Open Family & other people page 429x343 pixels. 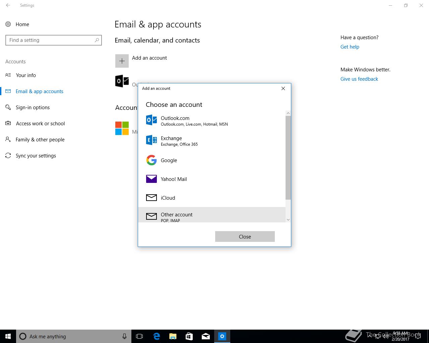coord(40,140)
